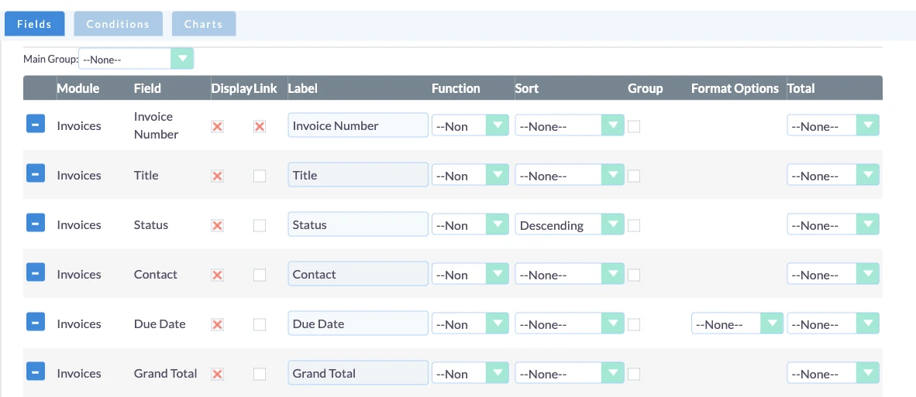This screenshot has height=397, width=916.
Task: Select the Fields tab
Action: coord(34,24)
